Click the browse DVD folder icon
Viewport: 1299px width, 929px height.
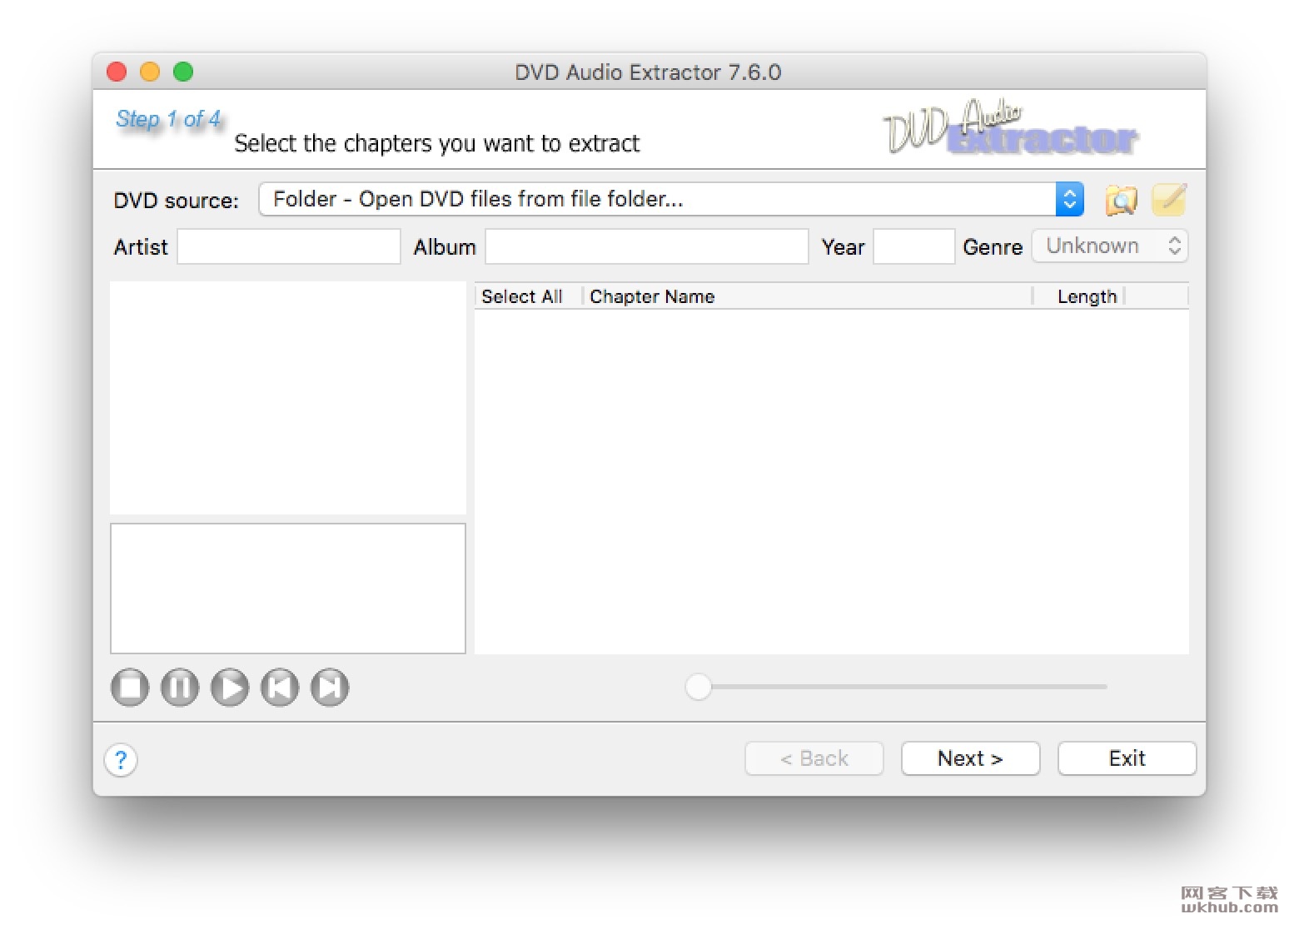(x=1121, y=200)
